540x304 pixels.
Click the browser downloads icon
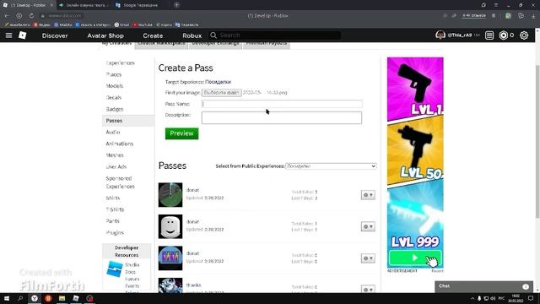tap(533, 16)
